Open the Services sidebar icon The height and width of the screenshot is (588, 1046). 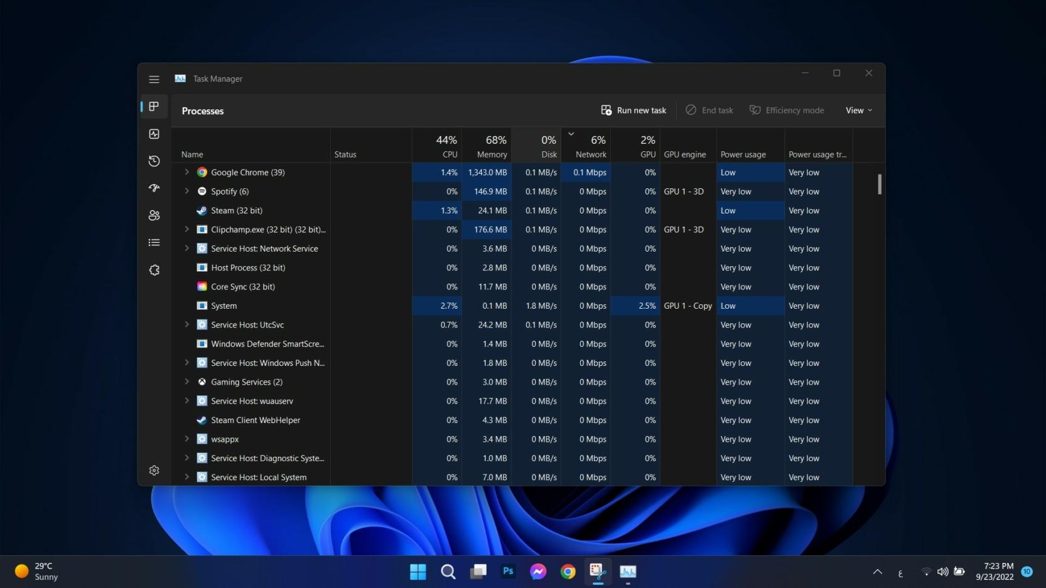point(154,270)
